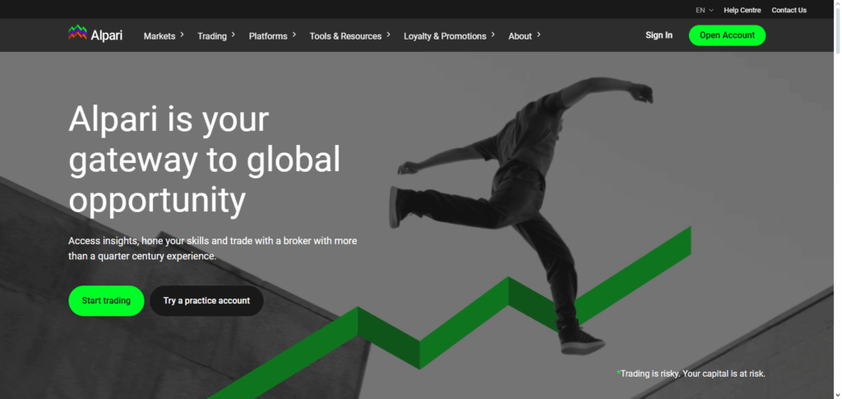The image size is (842, 399).
Task: Click Try a practice account button
Action: click(206, 301)
